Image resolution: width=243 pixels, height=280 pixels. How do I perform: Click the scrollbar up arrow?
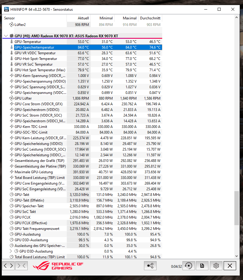(236, 18)
